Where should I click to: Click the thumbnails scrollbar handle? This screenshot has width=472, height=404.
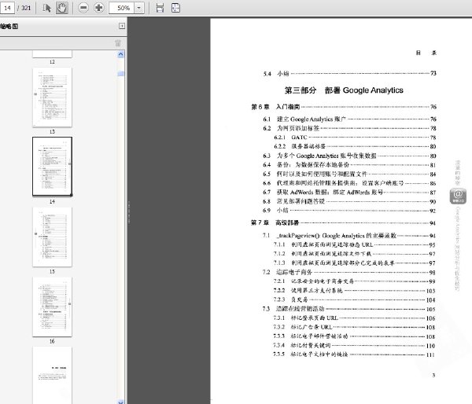[120, 73]
